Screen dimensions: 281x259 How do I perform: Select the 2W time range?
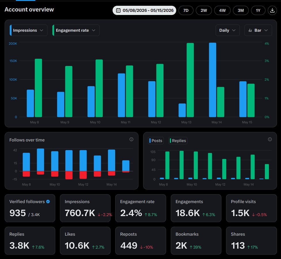coord(204,10)
